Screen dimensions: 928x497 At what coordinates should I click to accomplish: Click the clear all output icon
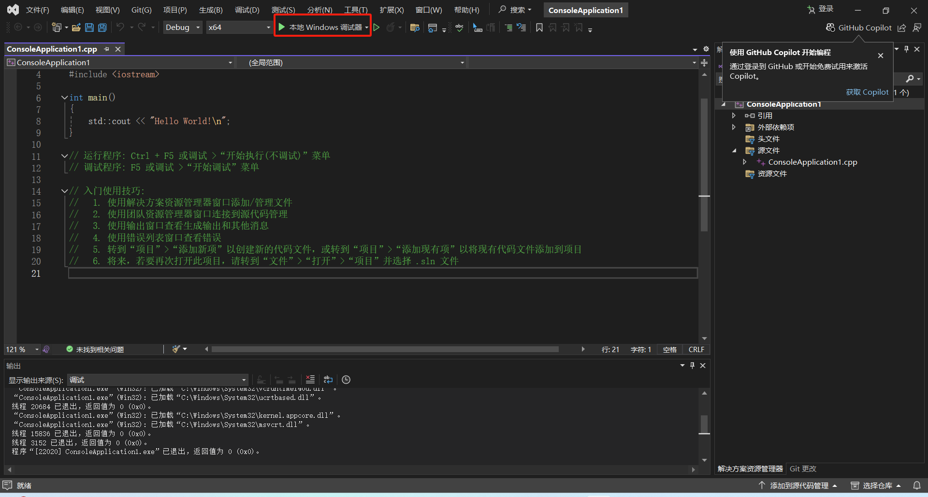(310, 380)
